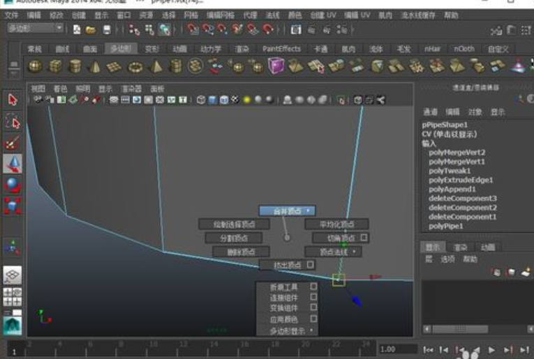Click the option box beside 连接组件

(x=313, y=297)
